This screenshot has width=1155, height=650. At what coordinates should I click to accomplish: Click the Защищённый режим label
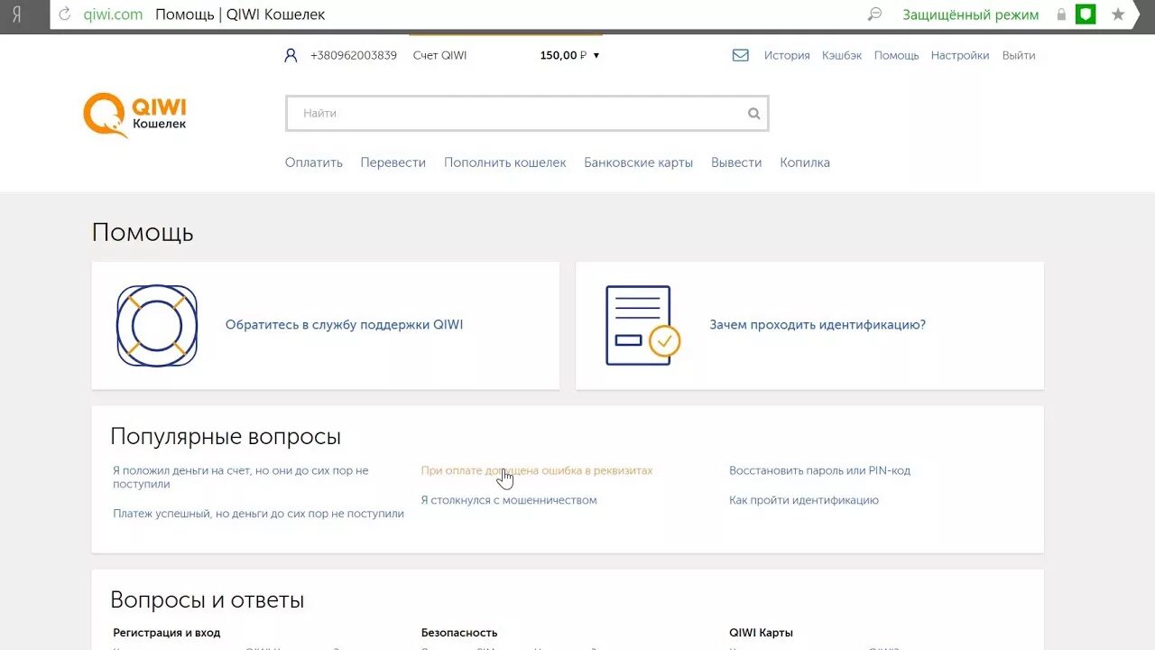(971, 14)
